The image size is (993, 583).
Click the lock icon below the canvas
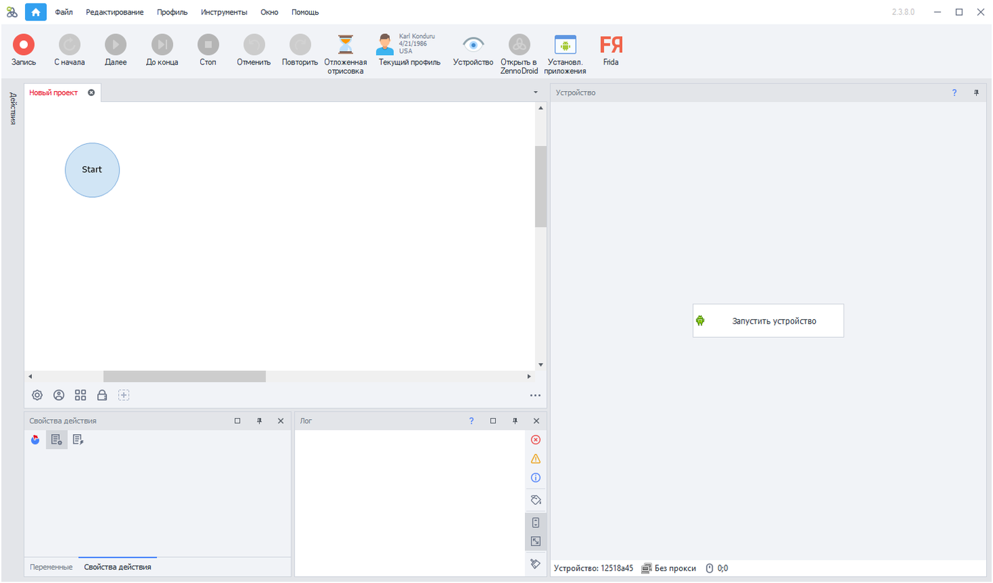point(102,395)
